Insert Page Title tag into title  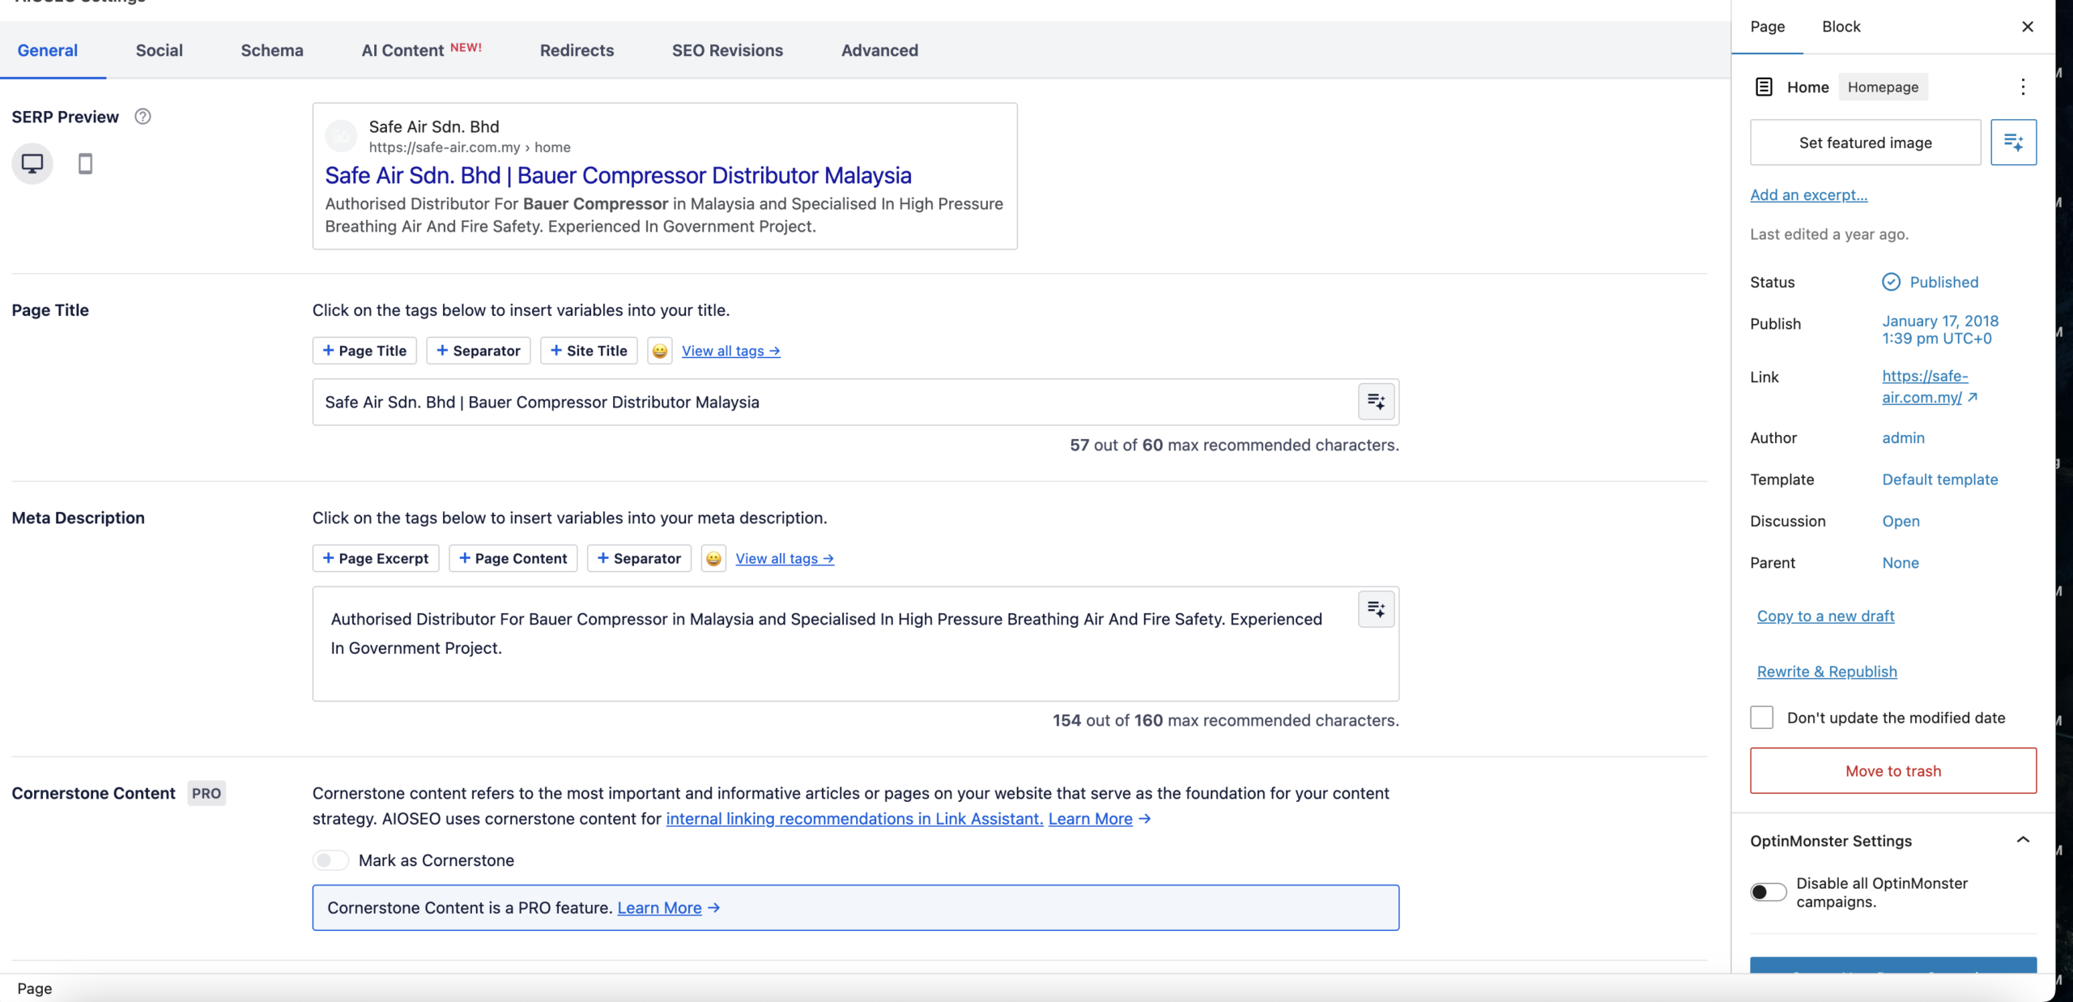364,351
